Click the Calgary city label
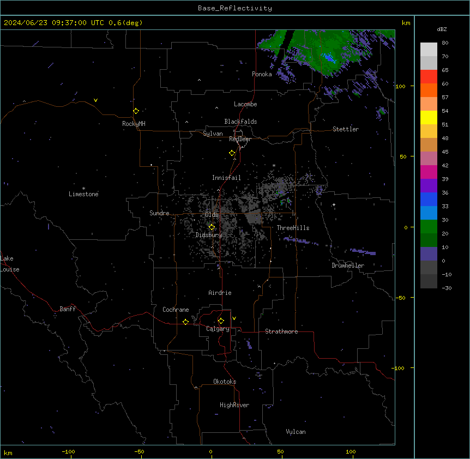This screenshot has height=459, width=470. (x=218, y=329)
